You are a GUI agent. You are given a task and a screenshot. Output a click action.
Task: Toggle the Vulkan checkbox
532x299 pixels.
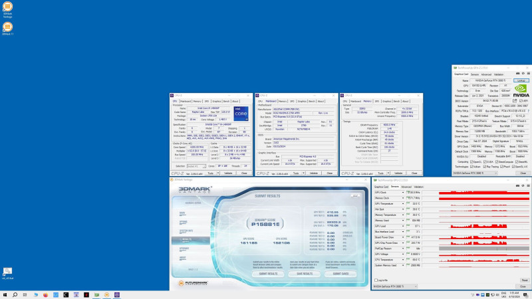click(x=471, y=167)
